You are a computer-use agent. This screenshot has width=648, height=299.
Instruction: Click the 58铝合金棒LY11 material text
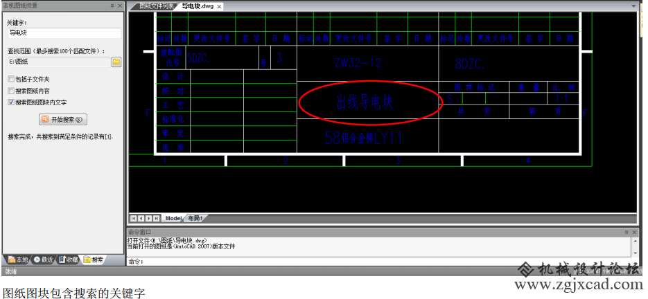click(364, 138)
